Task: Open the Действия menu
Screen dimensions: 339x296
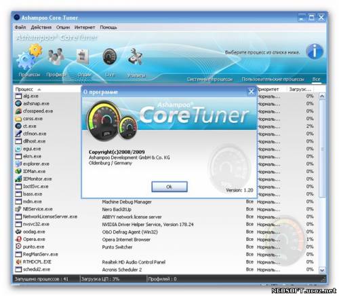Action: (41, 27)
